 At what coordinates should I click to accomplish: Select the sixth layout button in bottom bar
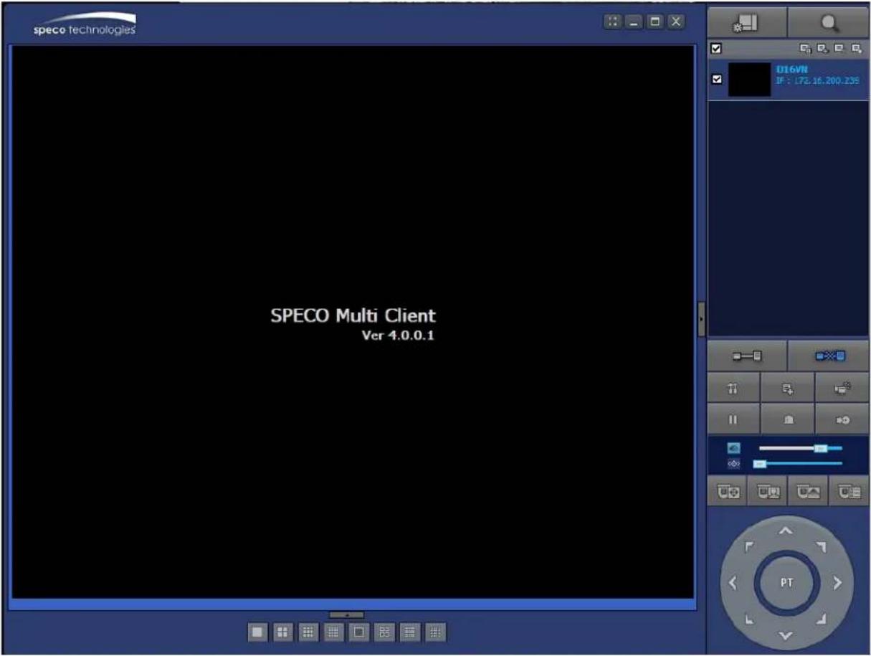click(384, 632)
